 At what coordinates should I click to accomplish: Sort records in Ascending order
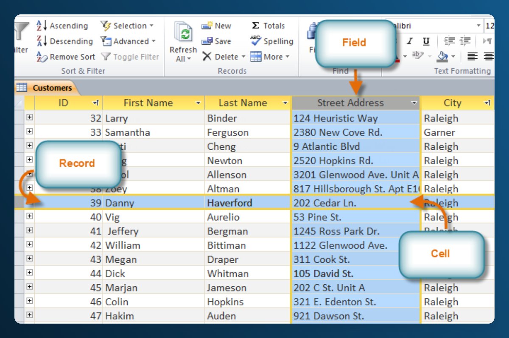pos(62,26)
